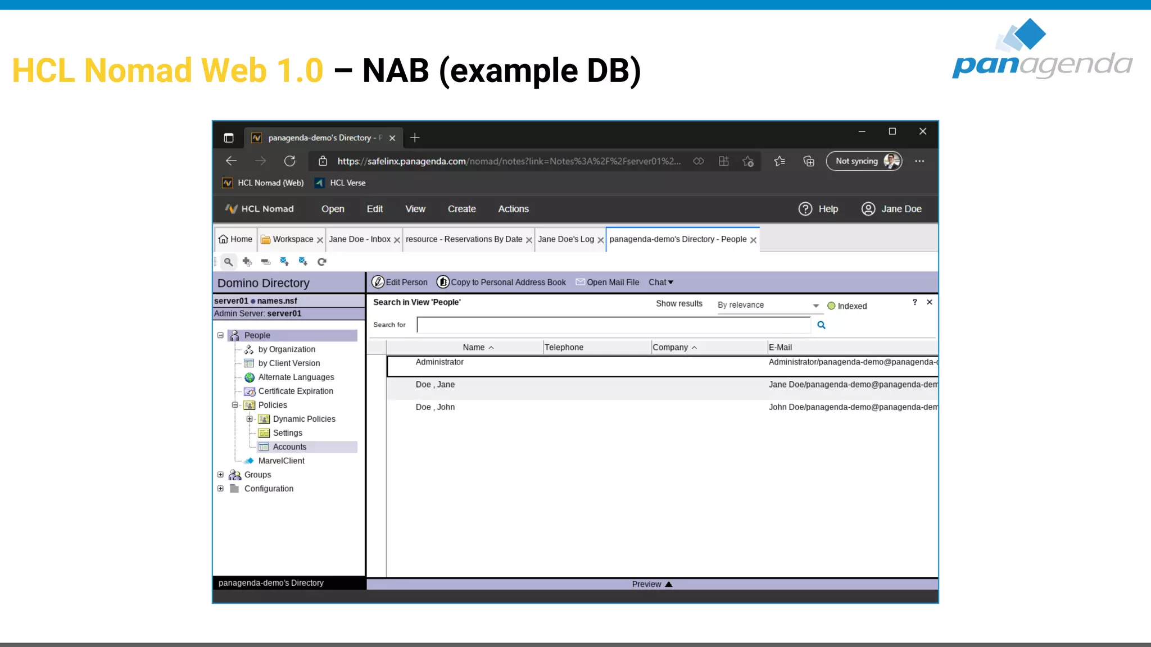Image resolution: width=1151 pixels, height=647 pixels.
Task: Click the Jane Doe user account icon
Action: point(868,209)
